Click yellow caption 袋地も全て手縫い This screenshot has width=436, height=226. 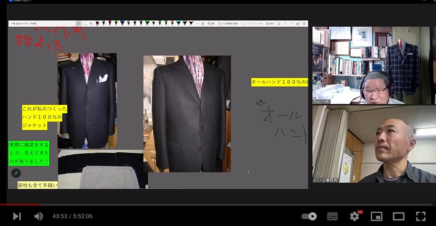click(38, 185)
